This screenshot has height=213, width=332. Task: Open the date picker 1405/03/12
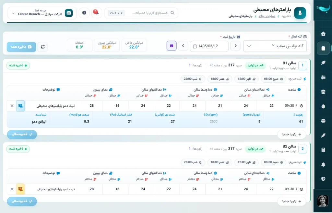click(209, 46)
